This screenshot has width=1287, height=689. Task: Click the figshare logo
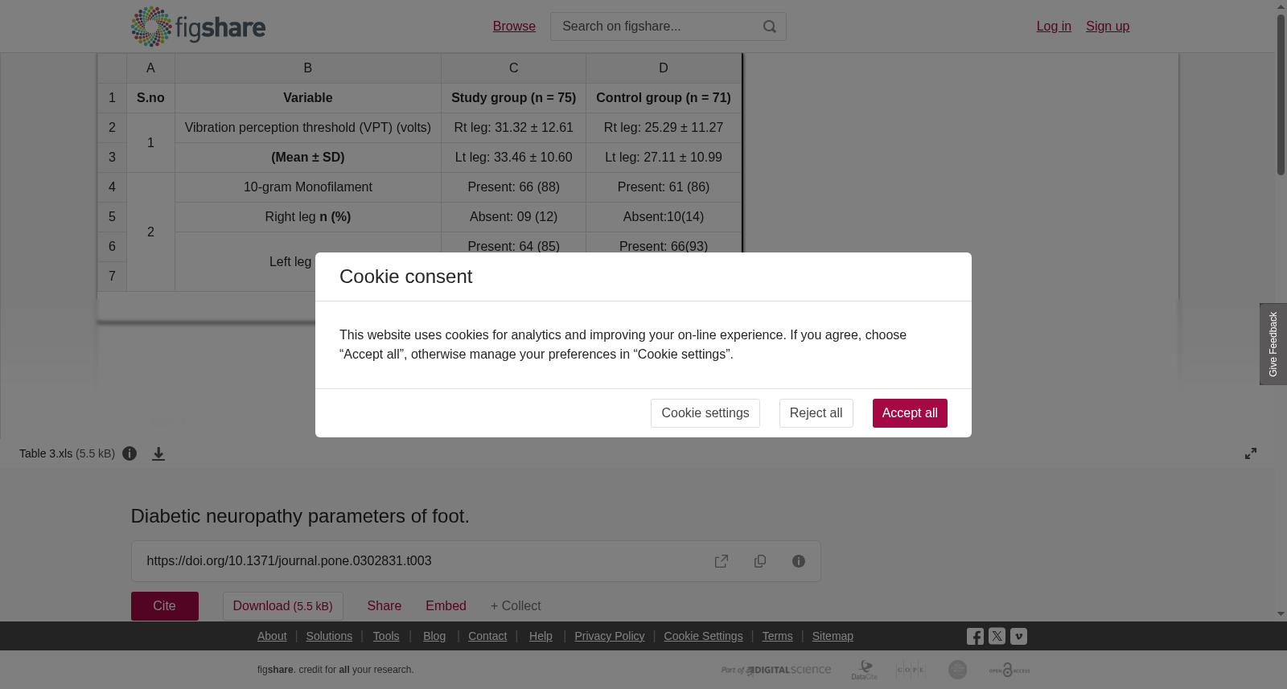click(199, 27)
